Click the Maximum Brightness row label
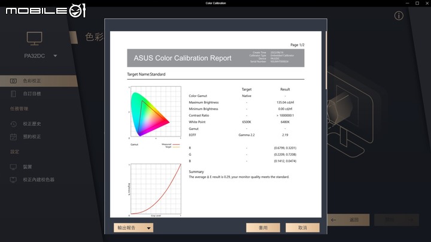Image resolution: width=431 pixels, height=242 pixels. tap(204, 102)
